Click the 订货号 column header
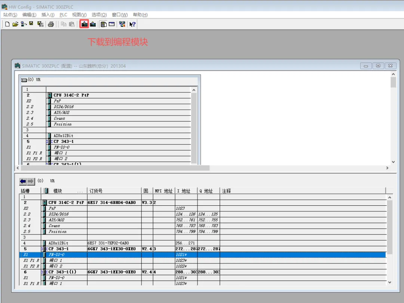404x303 pixels. coord(114,191)
